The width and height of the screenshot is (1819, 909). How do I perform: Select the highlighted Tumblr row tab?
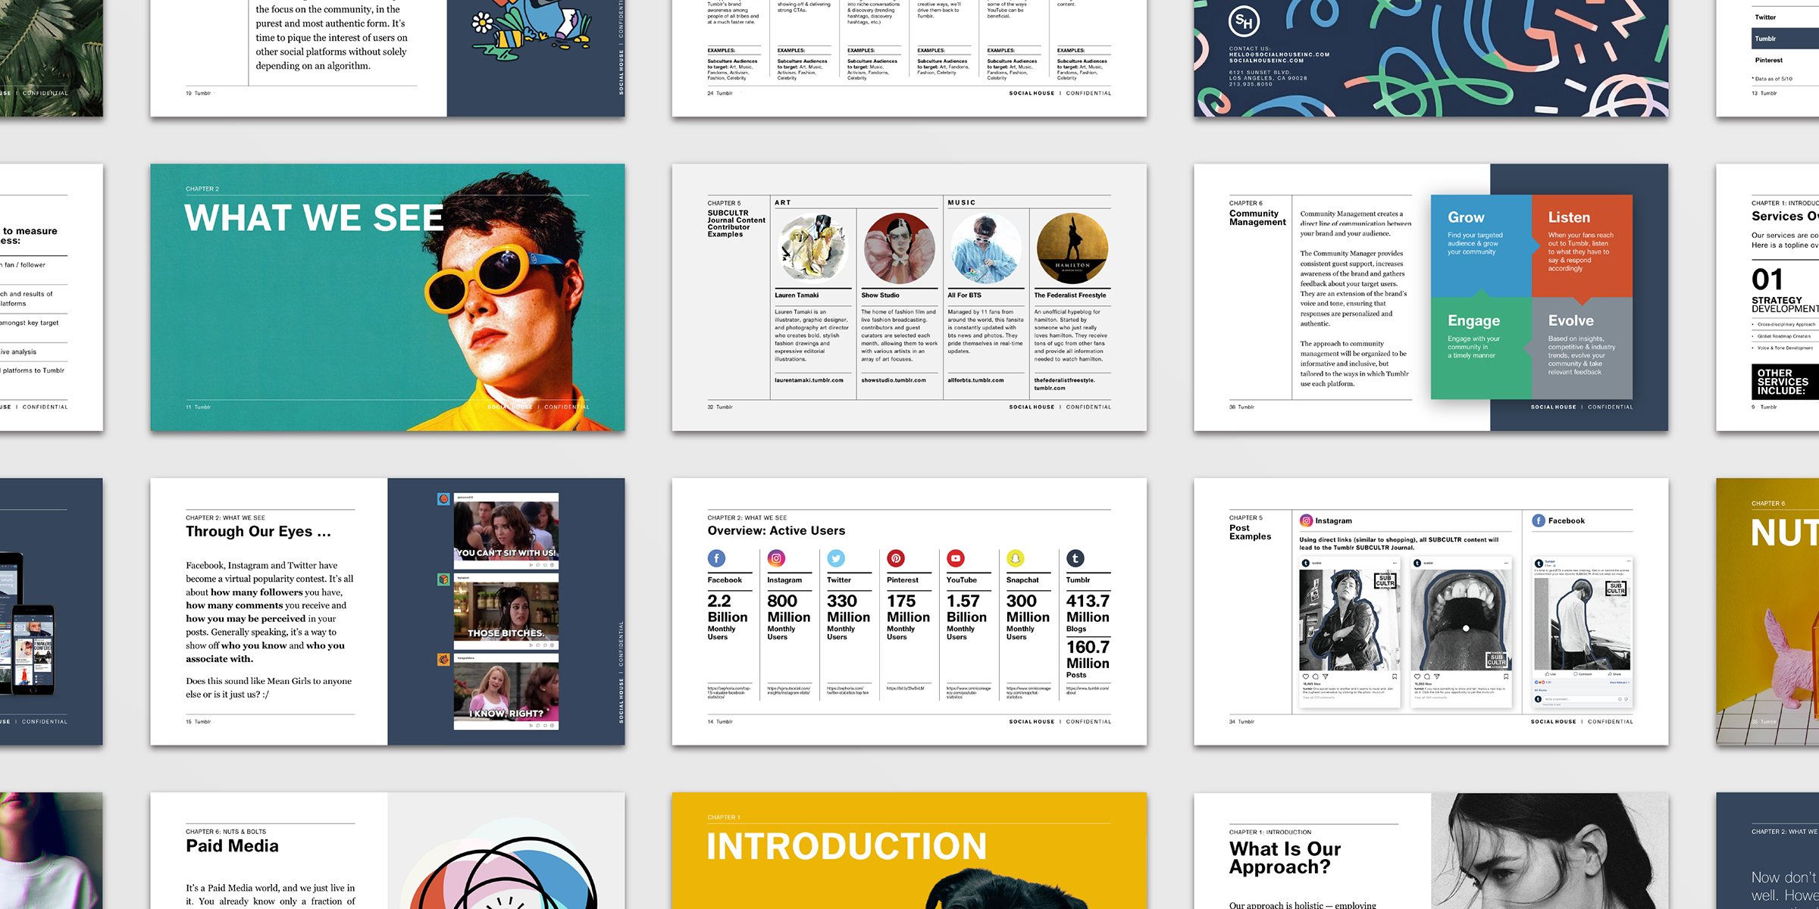tap(1785, 39)
